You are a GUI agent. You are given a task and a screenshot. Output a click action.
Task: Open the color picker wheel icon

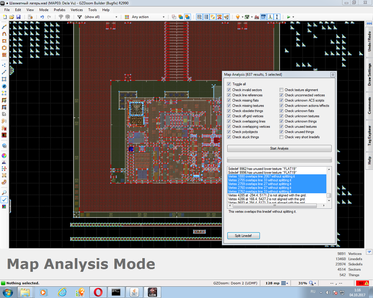coord(4,156)
